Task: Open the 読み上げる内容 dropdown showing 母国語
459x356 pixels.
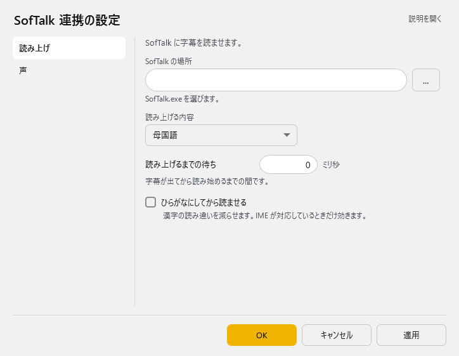Action: click(221, 135)
